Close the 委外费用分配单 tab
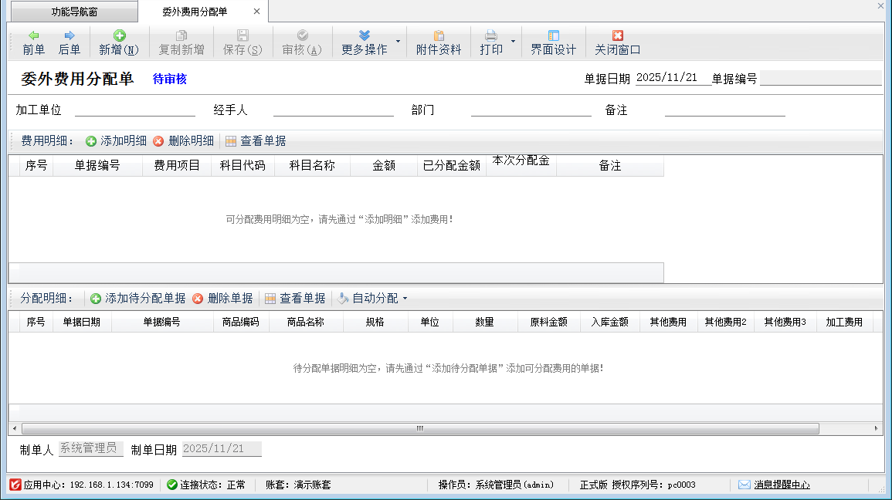This screenshot has width=892, height=500. tap(256, 12)
